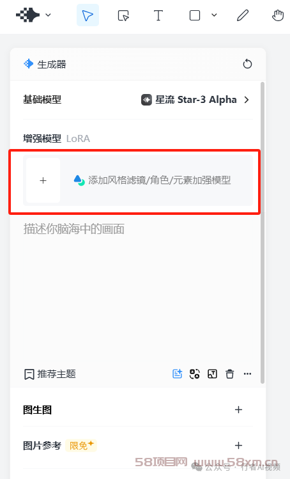Click the text template icon beside trash
290x479 pixels.
click(x=212, y=373)
